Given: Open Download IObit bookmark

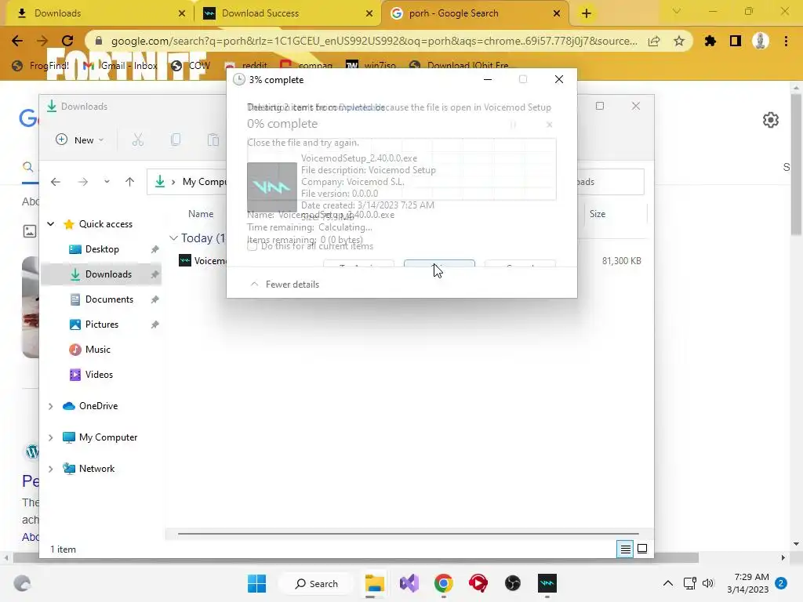Looking at the screenshot, I should [x=459, y=66].
